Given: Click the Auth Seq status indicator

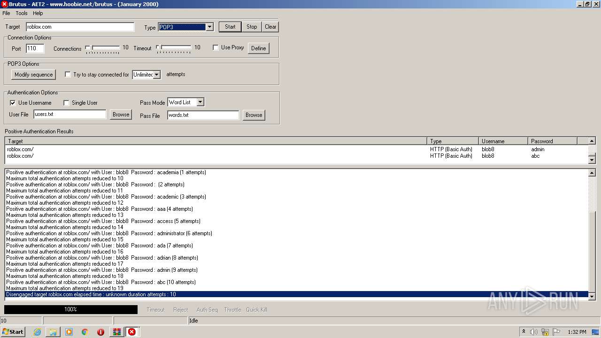Looking at the screenshot, I should (x=207, y=310).
